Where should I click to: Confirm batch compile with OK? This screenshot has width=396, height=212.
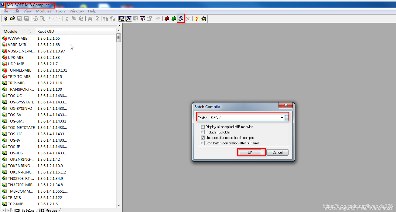[x=250, y=152]
